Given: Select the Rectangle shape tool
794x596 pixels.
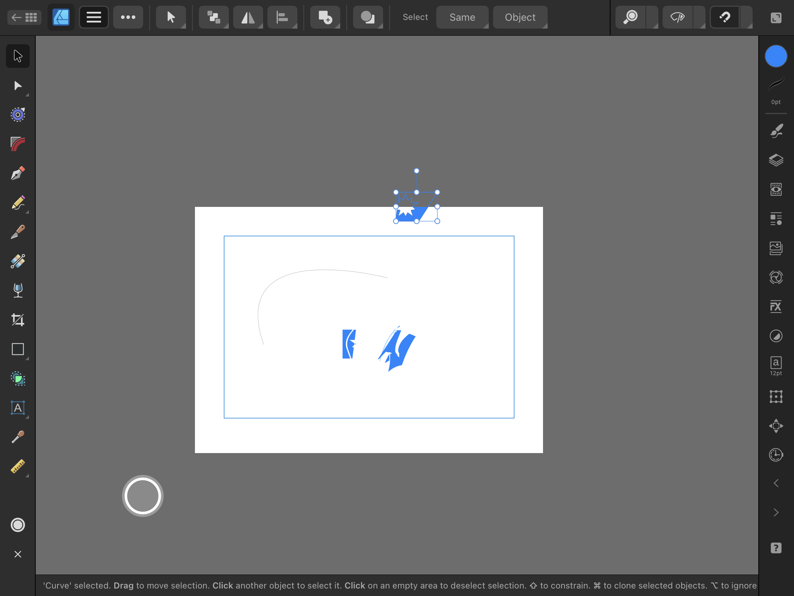Looking at the screenshot, I should pos(17,349).
